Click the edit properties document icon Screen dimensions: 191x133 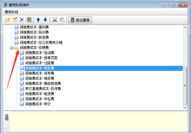(29, 20)
